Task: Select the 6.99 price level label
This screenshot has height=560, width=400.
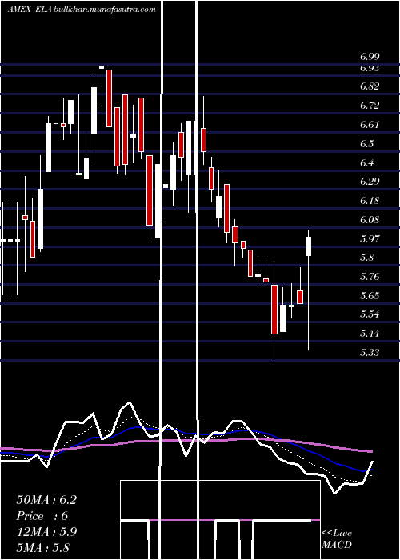Action: pos(370,57)
